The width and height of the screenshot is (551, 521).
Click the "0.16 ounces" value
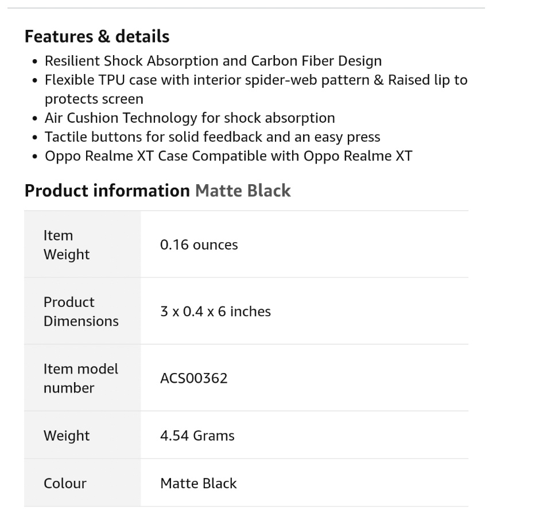pos(199,245)
